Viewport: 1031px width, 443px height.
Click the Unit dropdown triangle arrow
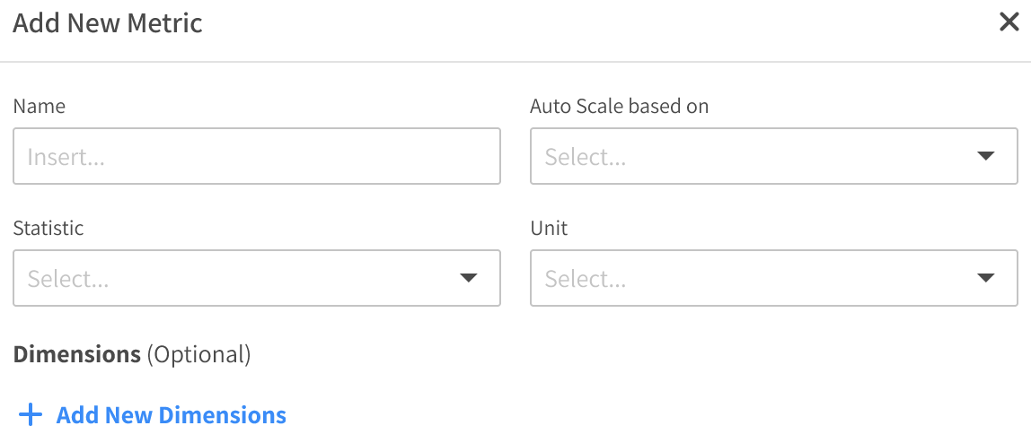(x=985, y=279)
